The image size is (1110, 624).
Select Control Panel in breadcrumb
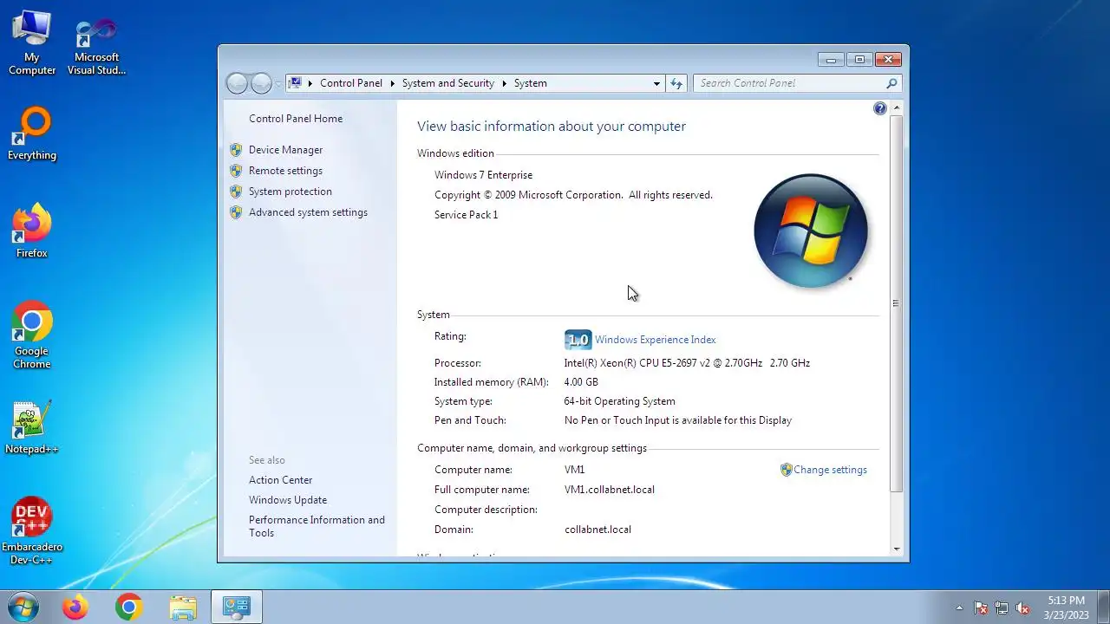tap(351, 83)
